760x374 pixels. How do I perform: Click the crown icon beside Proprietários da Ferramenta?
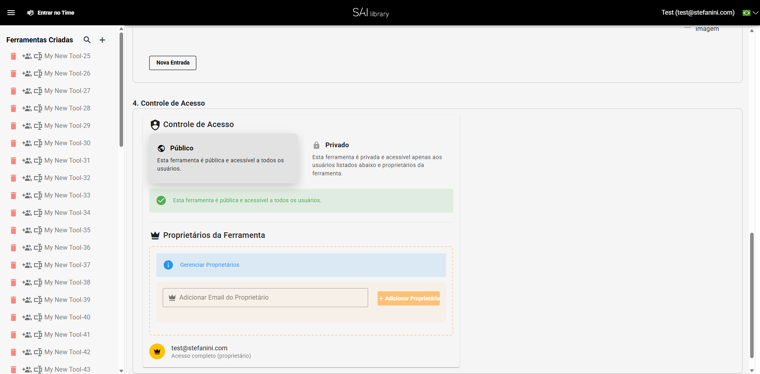(155, 235)
